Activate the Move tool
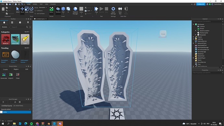The width and height of the screenshot is (224, 126). pos(22,10)
